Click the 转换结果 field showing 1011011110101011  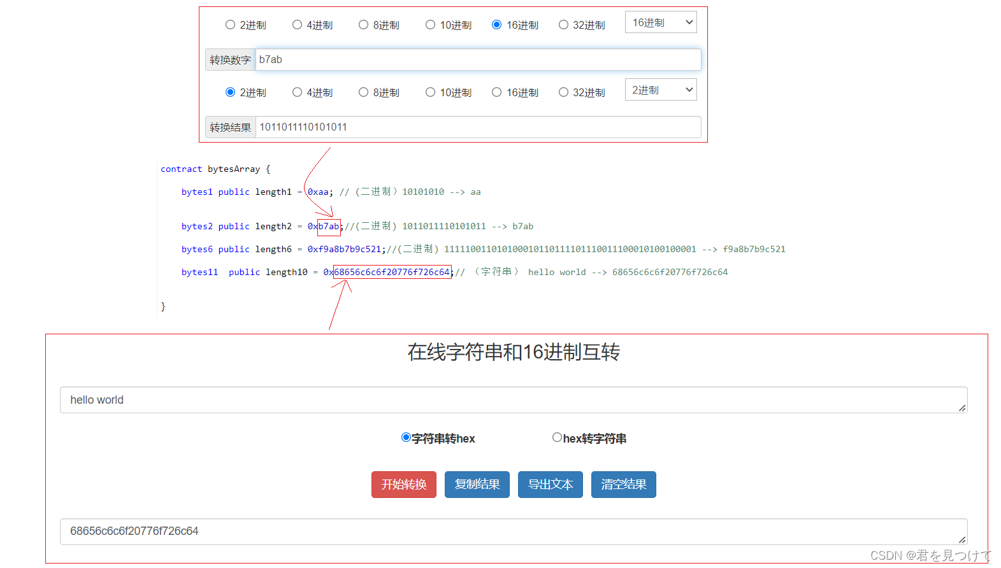click(478, 127)
